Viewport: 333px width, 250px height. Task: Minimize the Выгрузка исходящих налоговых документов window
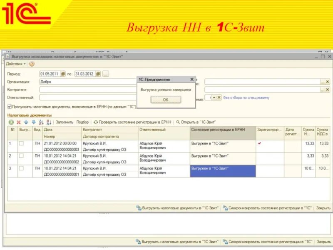click(316, 57)
